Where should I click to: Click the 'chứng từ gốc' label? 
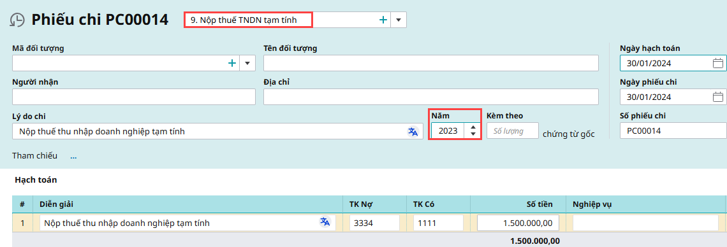(x=568, y=134)
